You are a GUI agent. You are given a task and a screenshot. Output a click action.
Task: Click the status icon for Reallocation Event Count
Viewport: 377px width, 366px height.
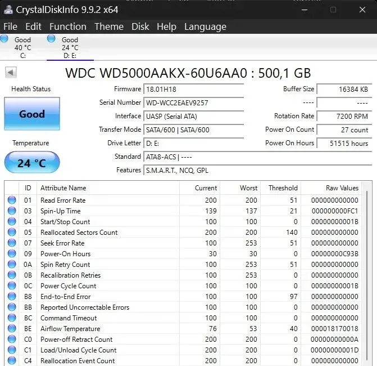[x=12, y=360]
